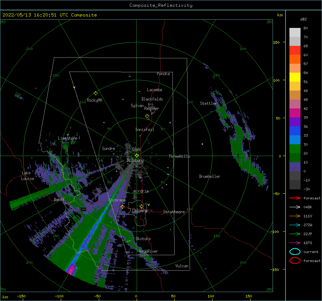Click the Didsbury label

[135, 160]
